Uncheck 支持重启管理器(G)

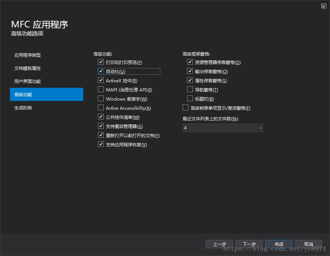(101, 126)
